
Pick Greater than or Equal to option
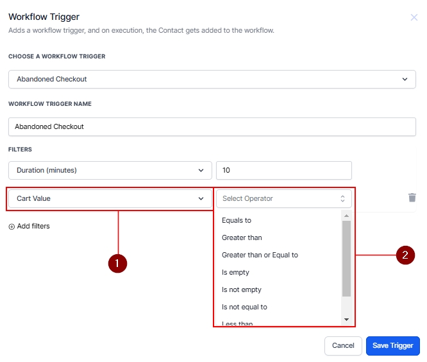(x=260, y=255)
